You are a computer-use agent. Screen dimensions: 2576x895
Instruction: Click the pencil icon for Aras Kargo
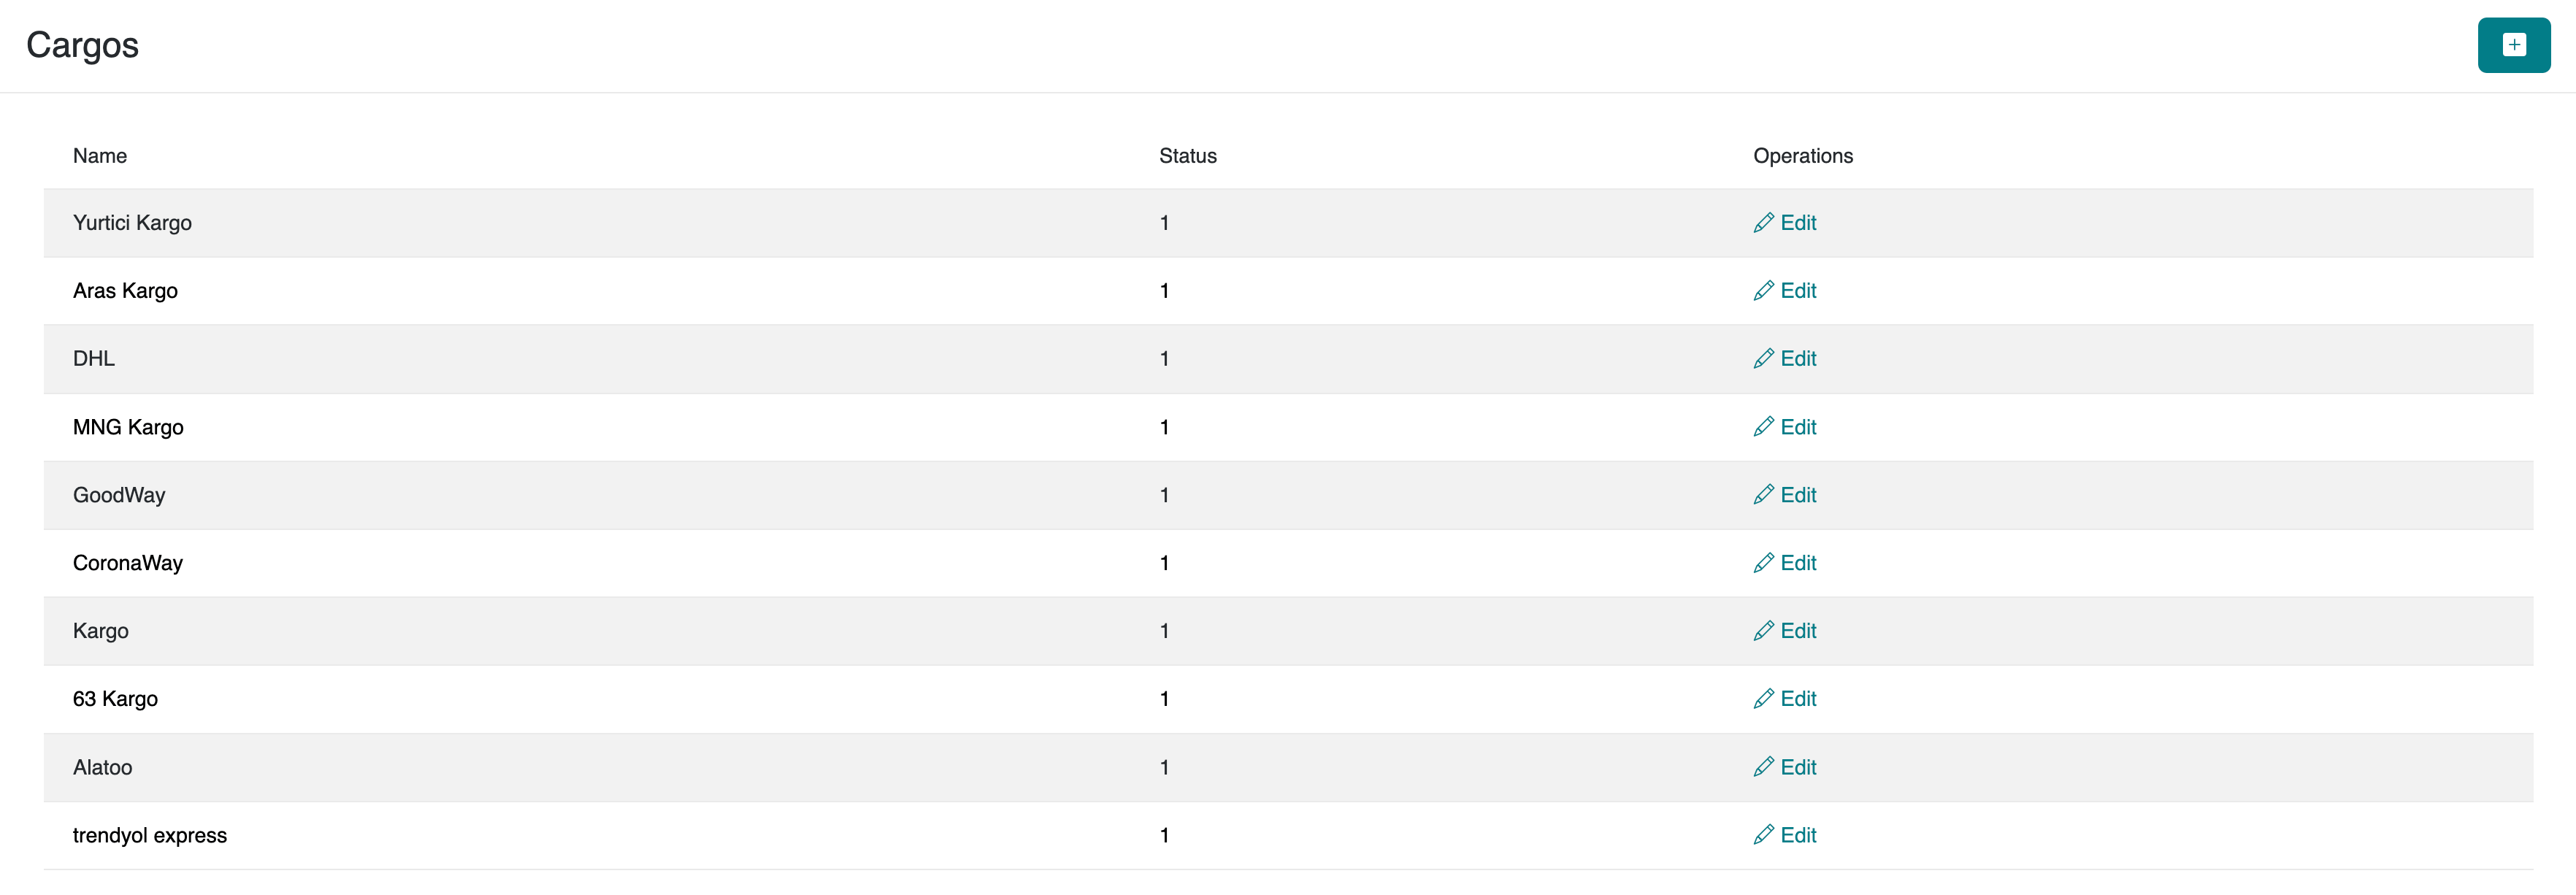click(x=1763, y=291)
